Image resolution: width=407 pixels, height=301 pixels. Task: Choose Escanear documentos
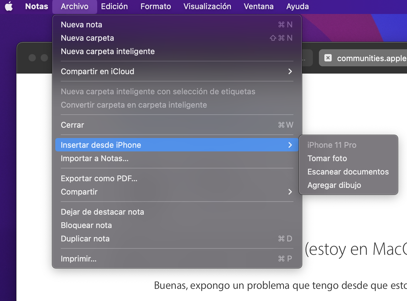point(348,172)
